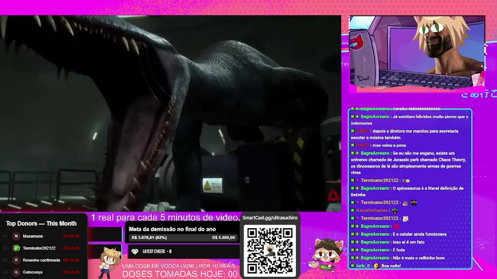Screen dimensions: 497x279
Task: Click the "DOSES TOMADAS HOJE: 00" counter
Action: click(x=180, y=274)
